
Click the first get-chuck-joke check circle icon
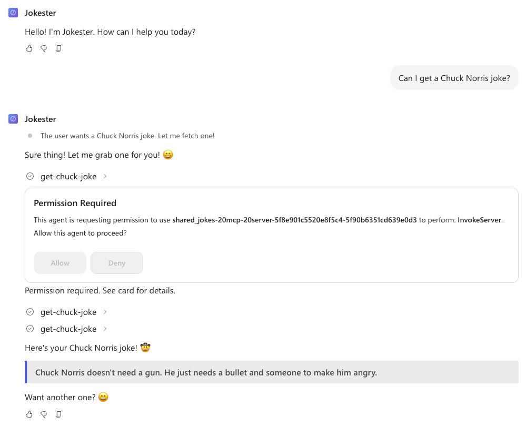coord(30,176)
